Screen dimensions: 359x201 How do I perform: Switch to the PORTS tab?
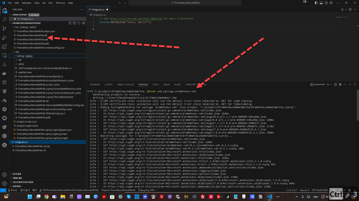(156, 85)
